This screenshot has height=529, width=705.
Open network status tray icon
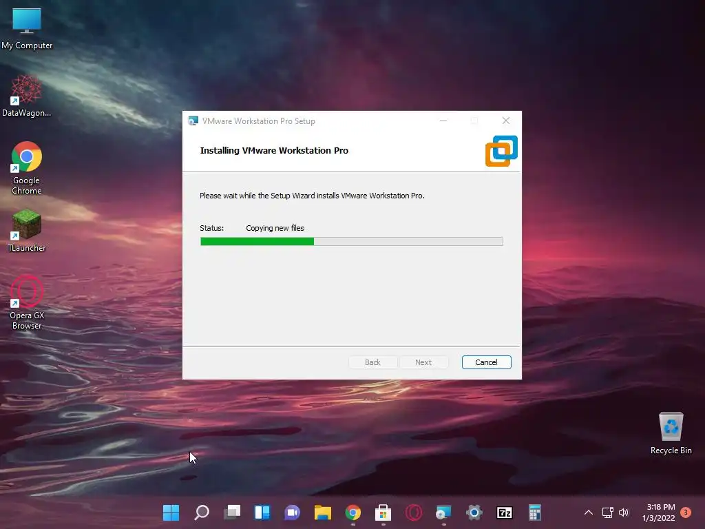607,512
